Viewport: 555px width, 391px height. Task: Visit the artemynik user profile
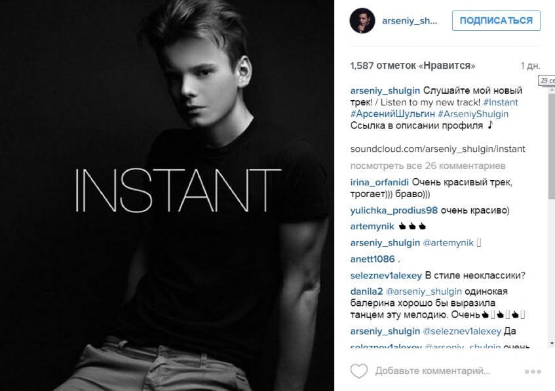point(372,227)
